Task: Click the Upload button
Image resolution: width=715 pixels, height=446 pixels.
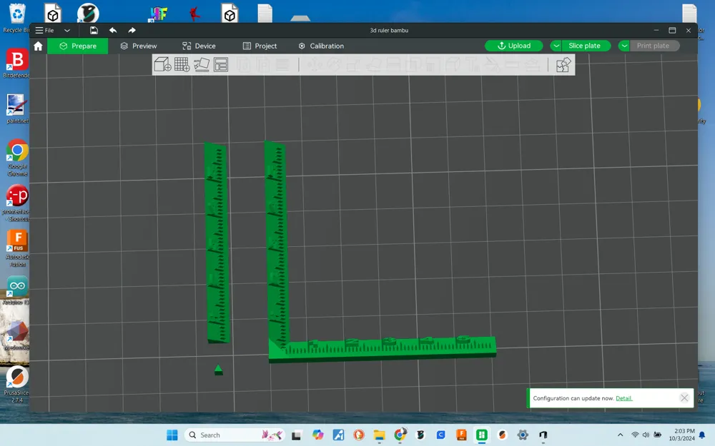Action: 514,46
